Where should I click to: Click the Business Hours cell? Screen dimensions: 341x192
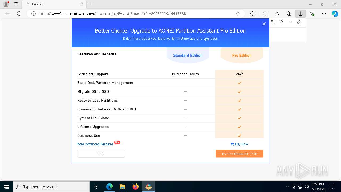point(185,74)
